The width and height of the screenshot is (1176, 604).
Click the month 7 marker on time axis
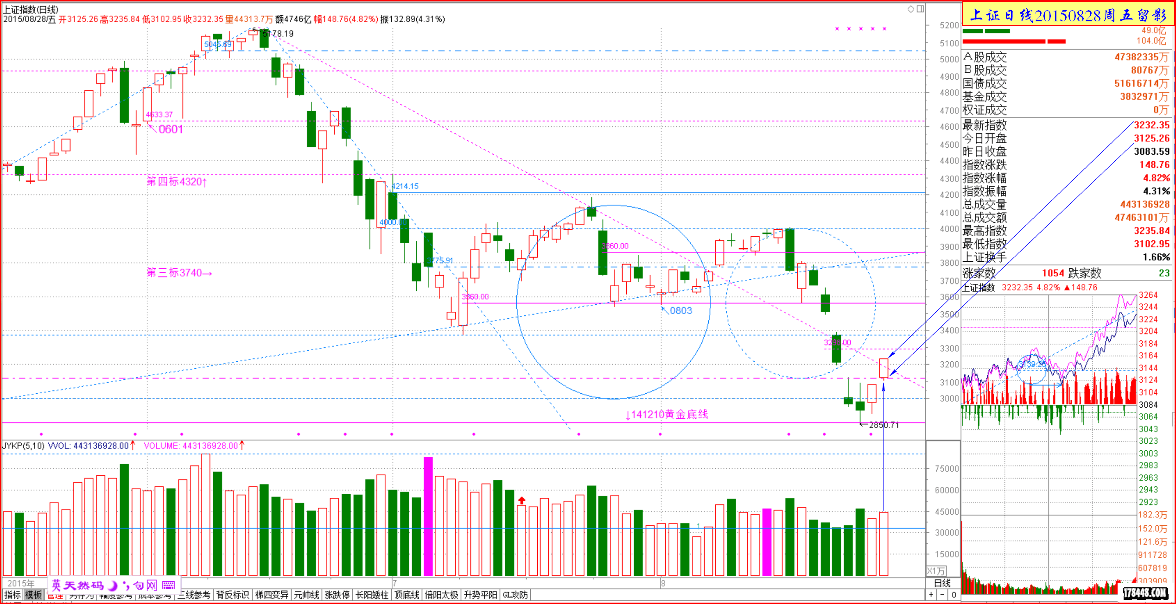click(x=394, y=583)
